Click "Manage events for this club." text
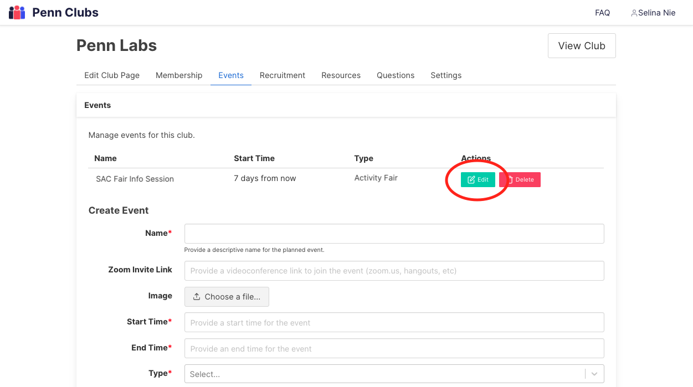The height and width of the screenshot is (387, 693). point(142,135)
